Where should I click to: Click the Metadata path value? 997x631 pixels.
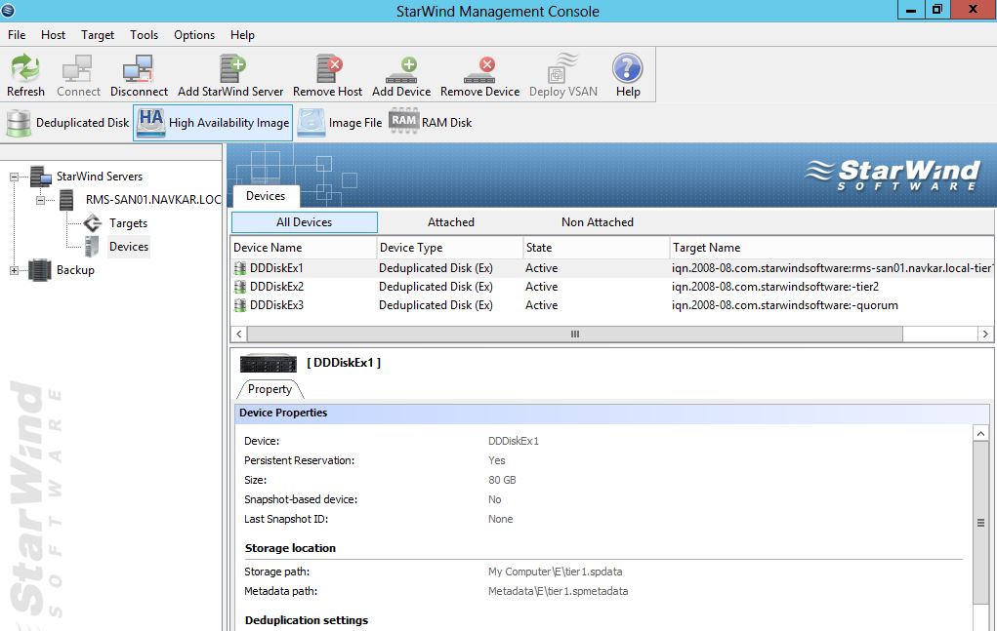558,591
